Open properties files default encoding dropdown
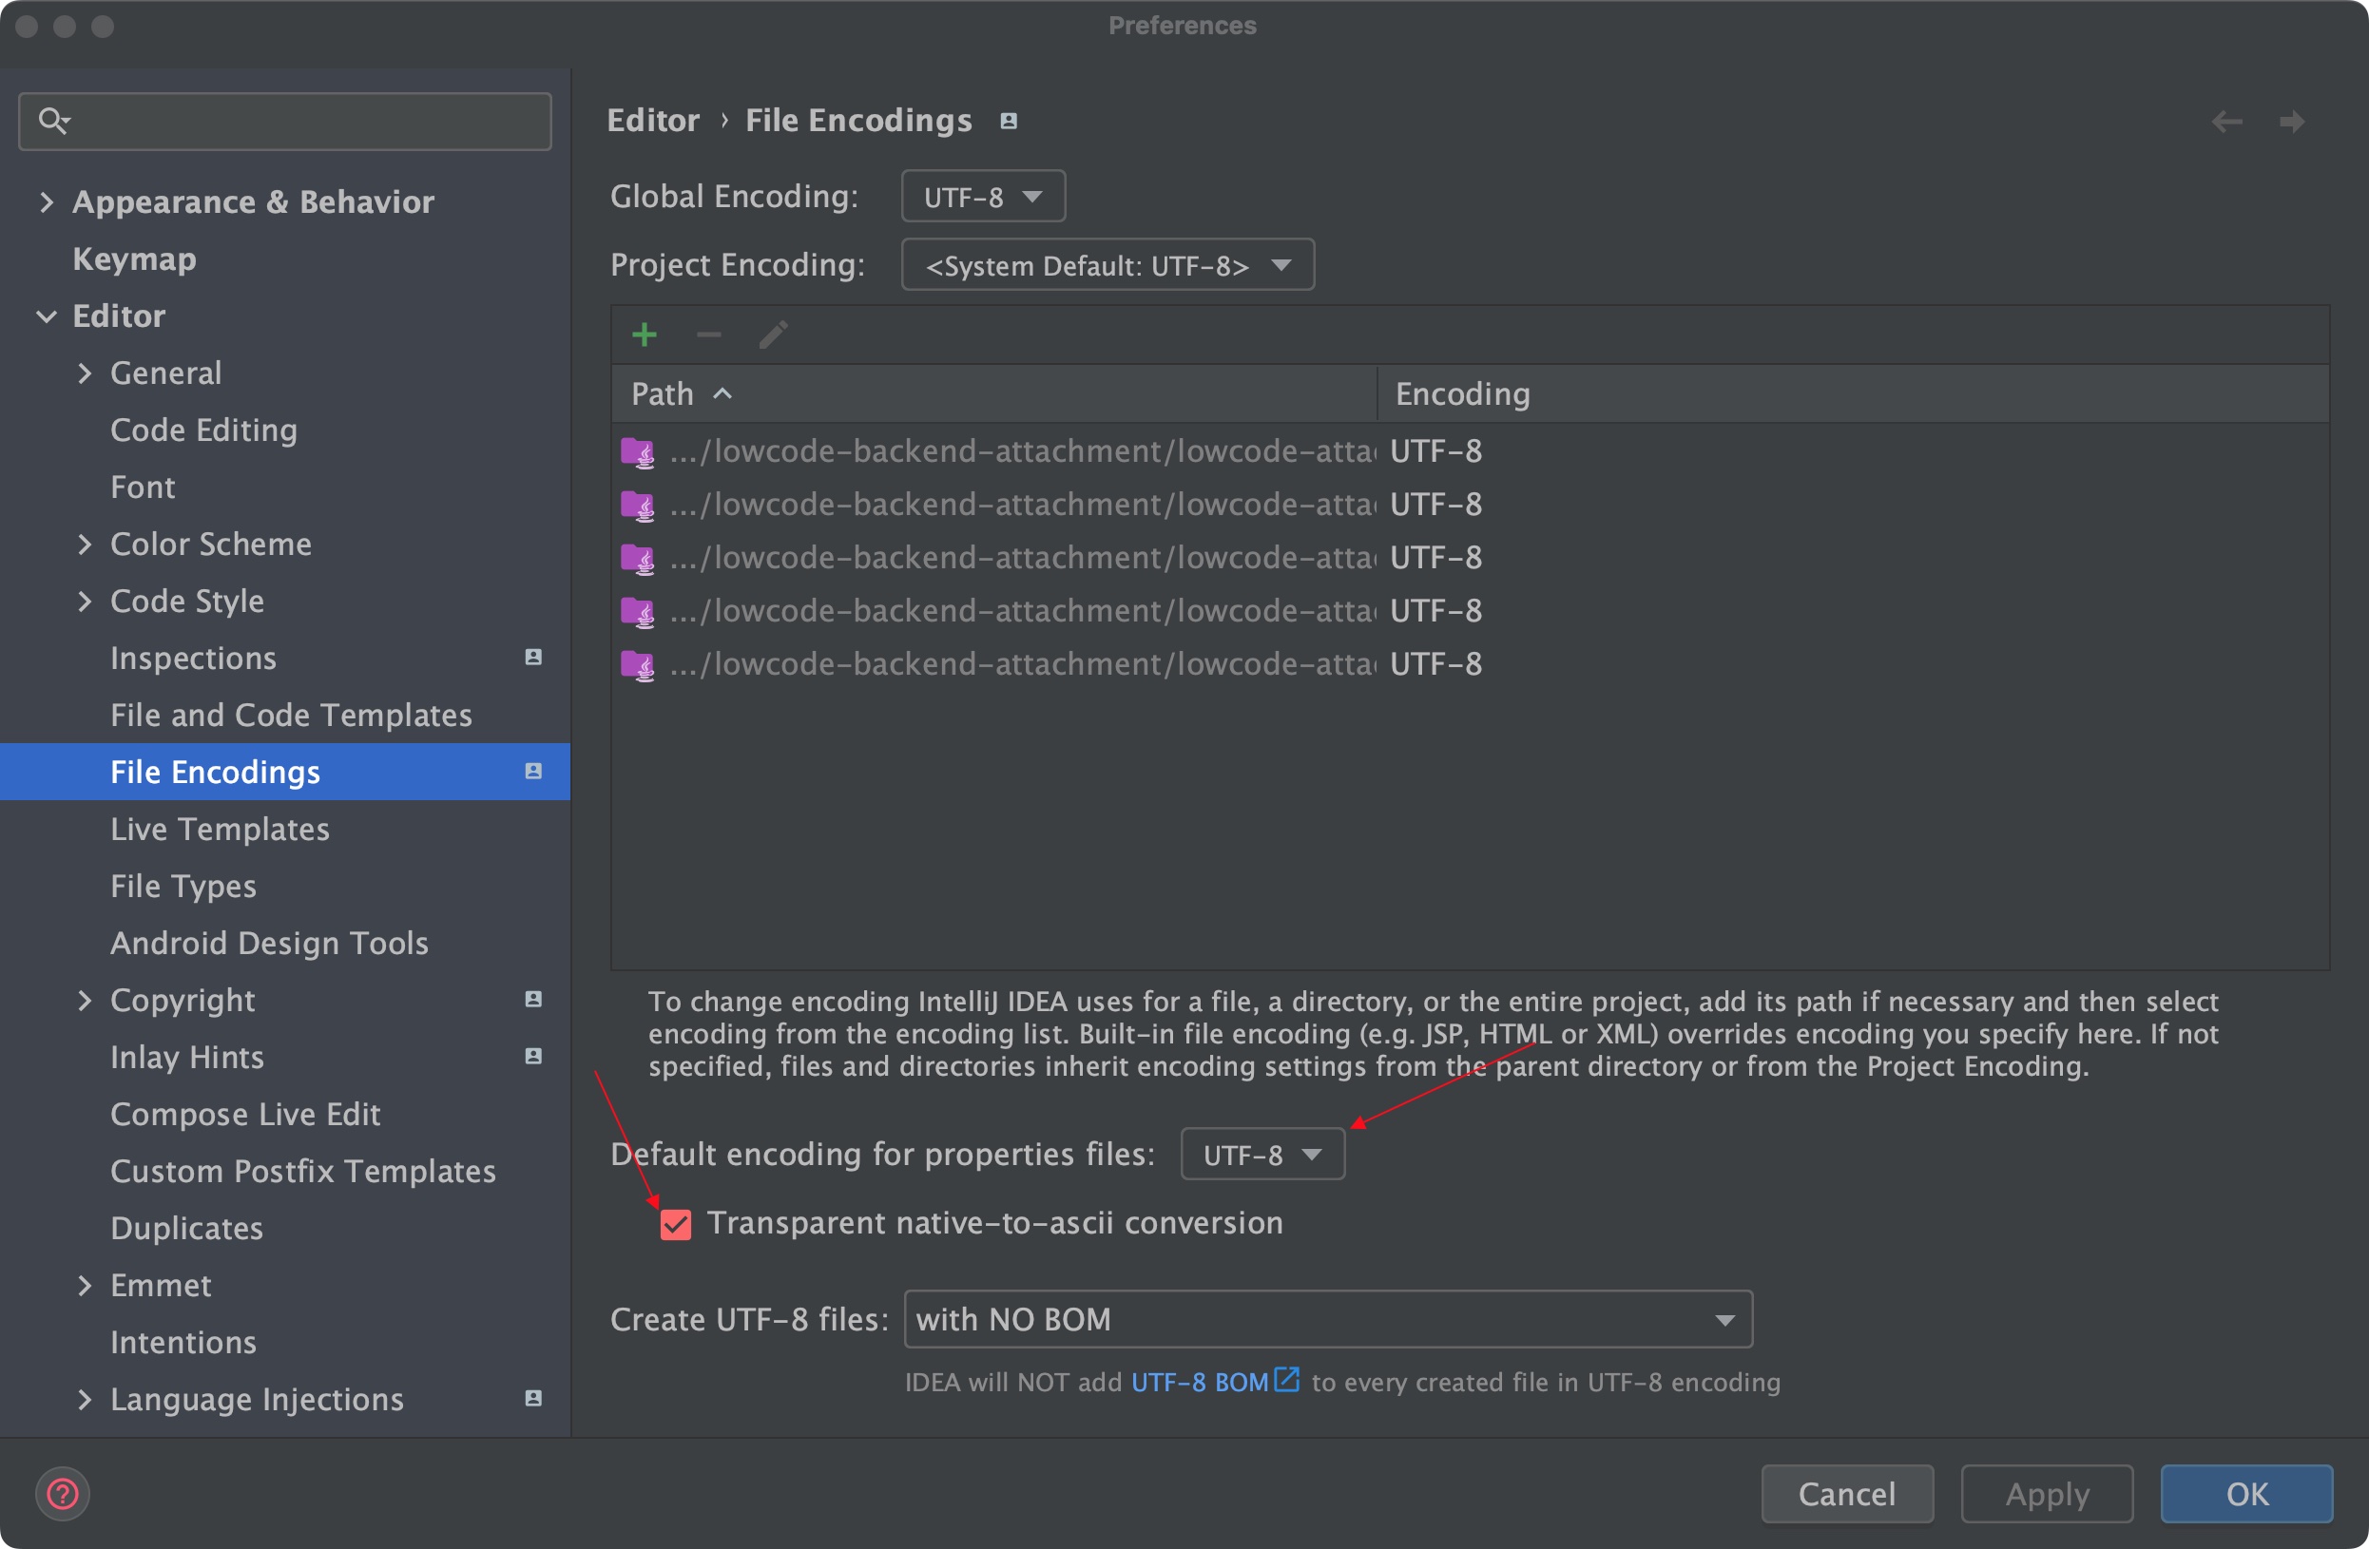Viewport: 2369px width, 1549px height. [x=1262, y=1155]
